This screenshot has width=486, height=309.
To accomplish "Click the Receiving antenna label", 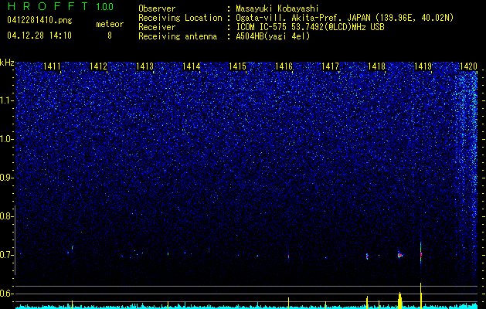I will 178,36.
